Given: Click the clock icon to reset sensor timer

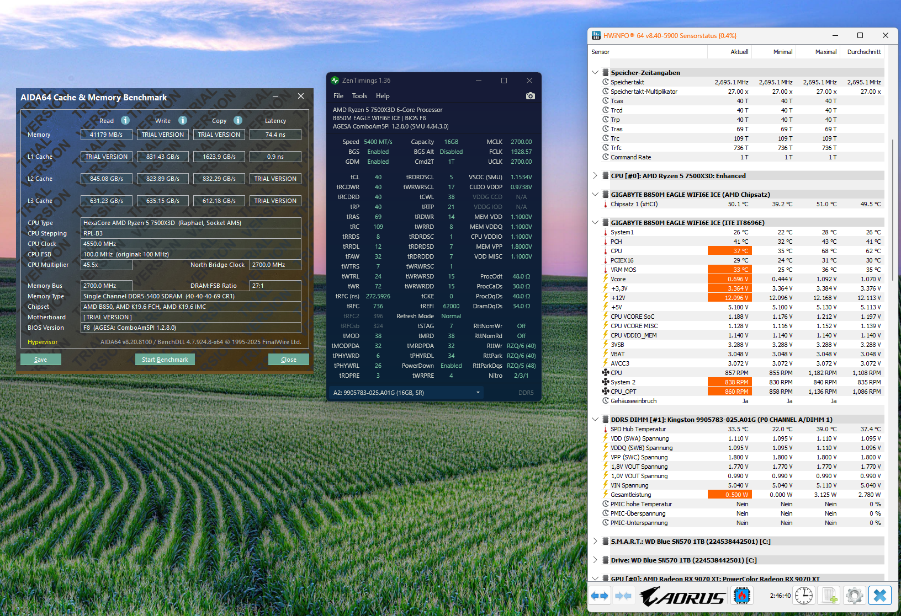Looking at the screenshot, I should 804,596.
